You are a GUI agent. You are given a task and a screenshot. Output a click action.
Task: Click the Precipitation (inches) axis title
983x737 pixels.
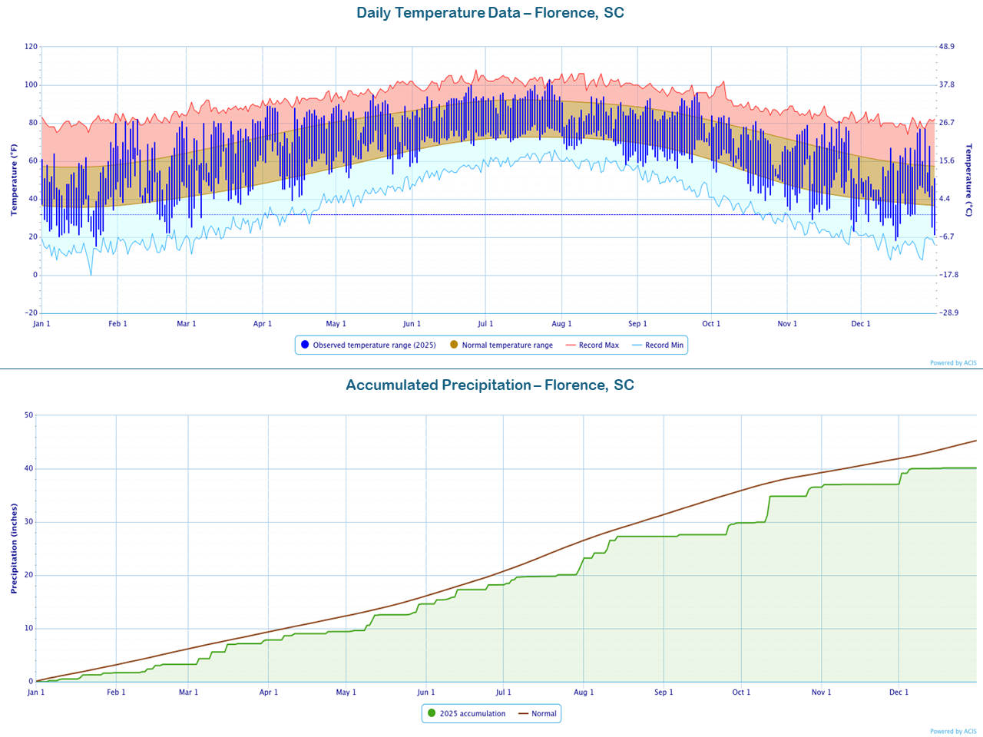pyautogui.click(x=14, y=548)
